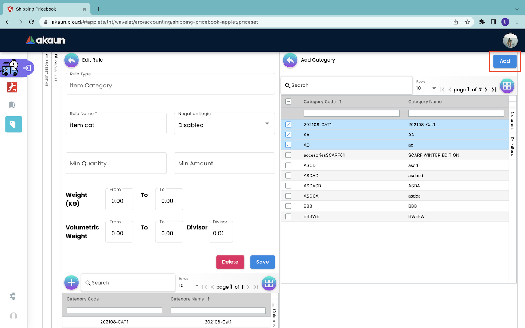Uncheck the 202108-CAT1 category checkbox

[x=288, y=125]
